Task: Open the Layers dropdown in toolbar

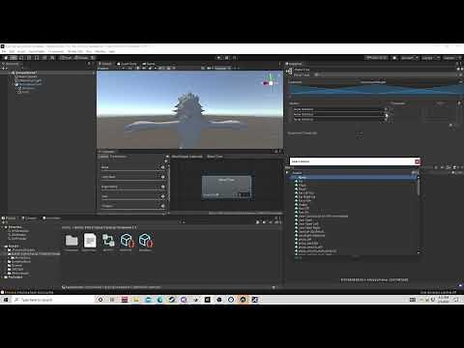Action: (430, 58)
